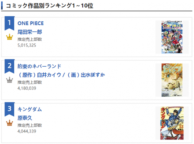Screen dimensions: 194x144
Task: Open author link 尾田栄一郎
Action: (30, 32)
